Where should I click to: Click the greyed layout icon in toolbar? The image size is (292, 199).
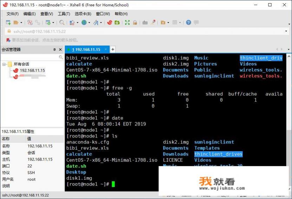tap(175, 23)
